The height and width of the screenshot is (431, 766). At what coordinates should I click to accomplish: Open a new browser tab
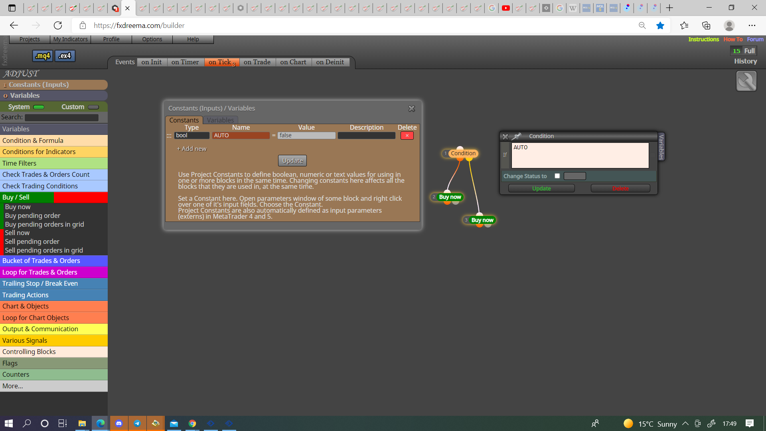click(669, 8)
